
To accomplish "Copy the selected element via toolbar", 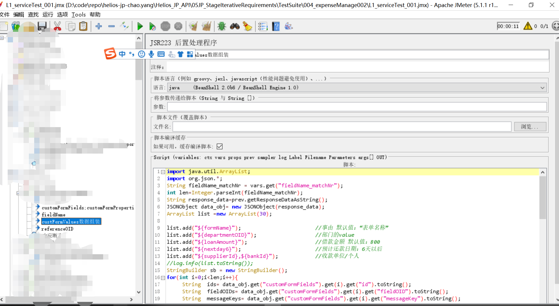I will (x=70, y=26).
